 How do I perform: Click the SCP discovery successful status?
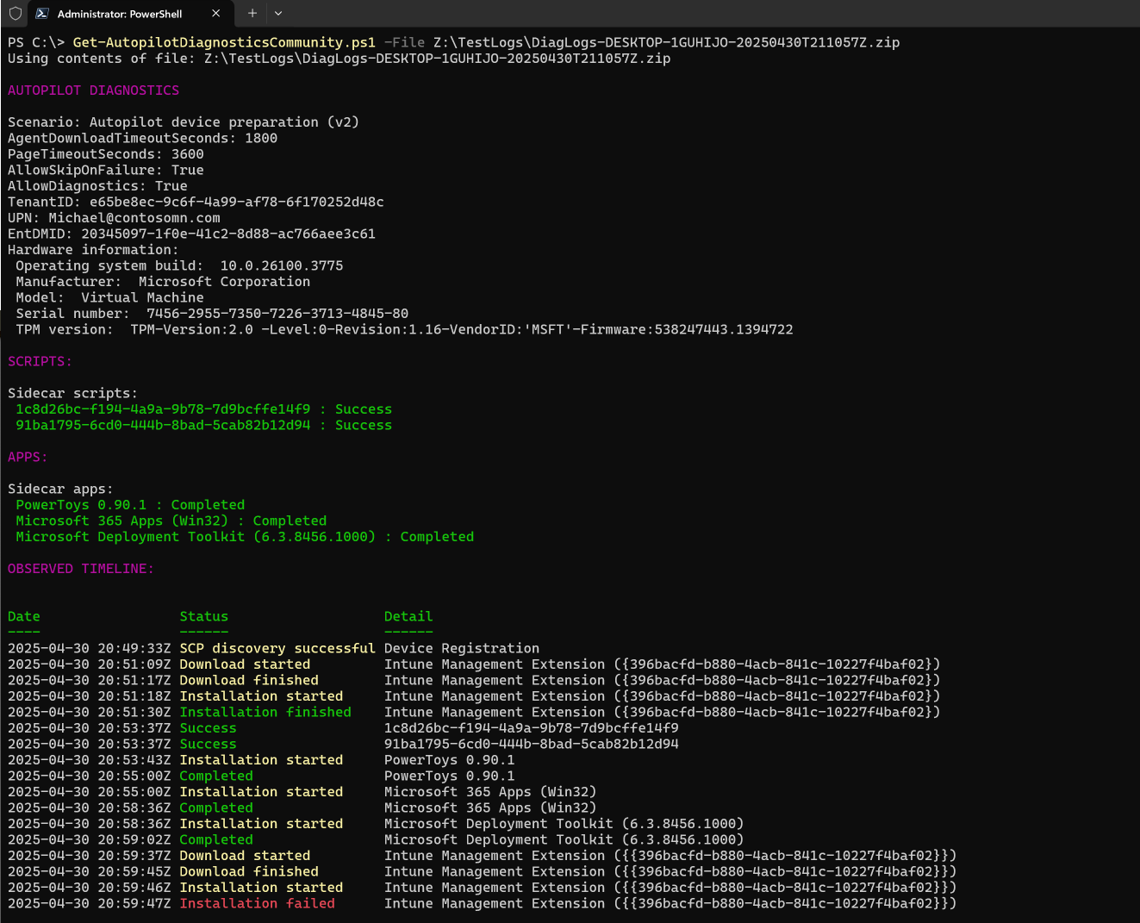click(277, 648)
